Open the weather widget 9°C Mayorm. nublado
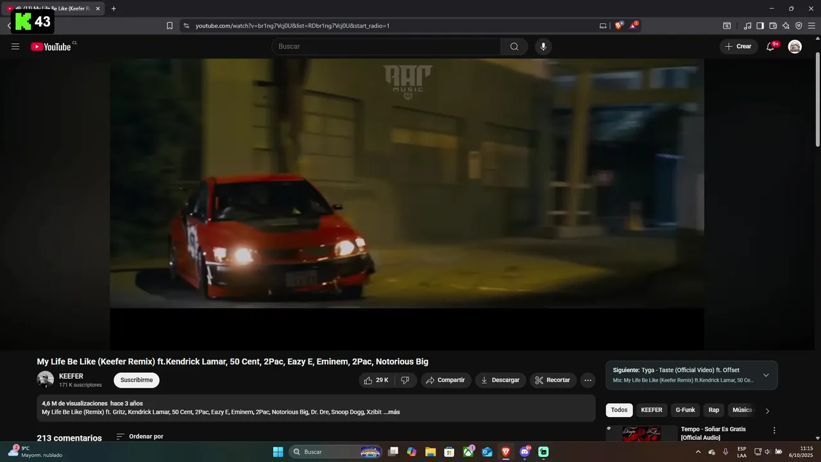 pyautogui.click(x=36, y=452)
